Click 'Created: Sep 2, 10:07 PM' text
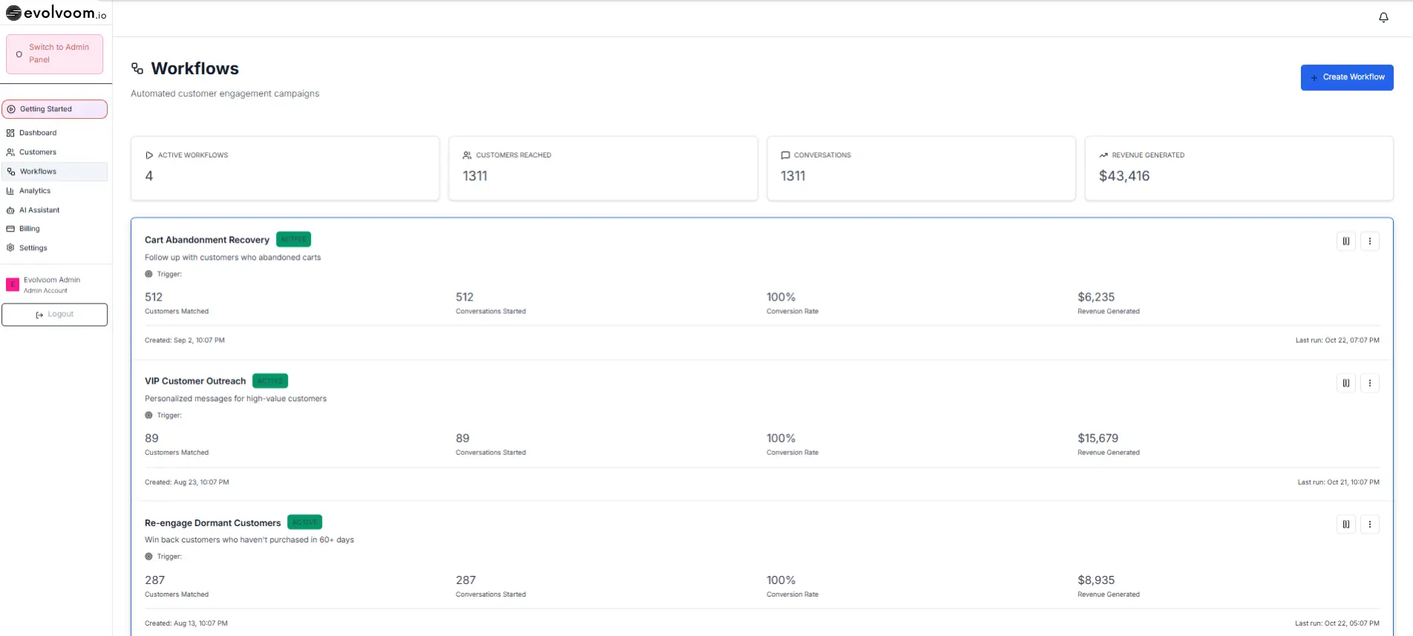Viewport: 1413px width, 636px height. pos(185,341)
